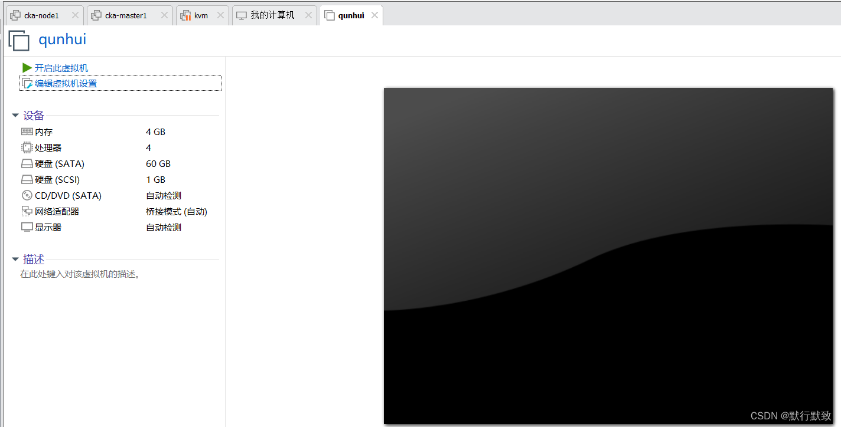This screenshot has width=841, height=427.
Task: Click the processor count value 4
Action: 149,147
